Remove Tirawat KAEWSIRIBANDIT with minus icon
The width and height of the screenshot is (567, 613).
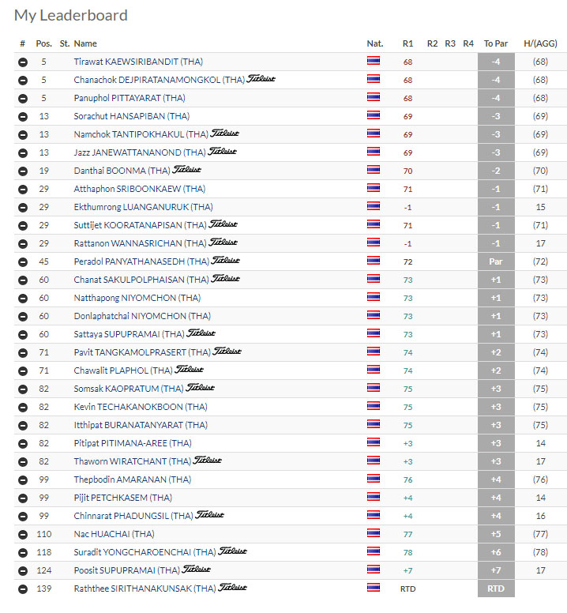click(x=23, y=62)
